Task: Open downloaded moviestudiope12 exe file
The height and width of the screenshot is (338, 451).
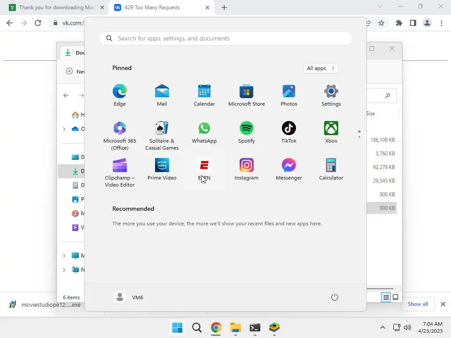Action: [45, 305]
